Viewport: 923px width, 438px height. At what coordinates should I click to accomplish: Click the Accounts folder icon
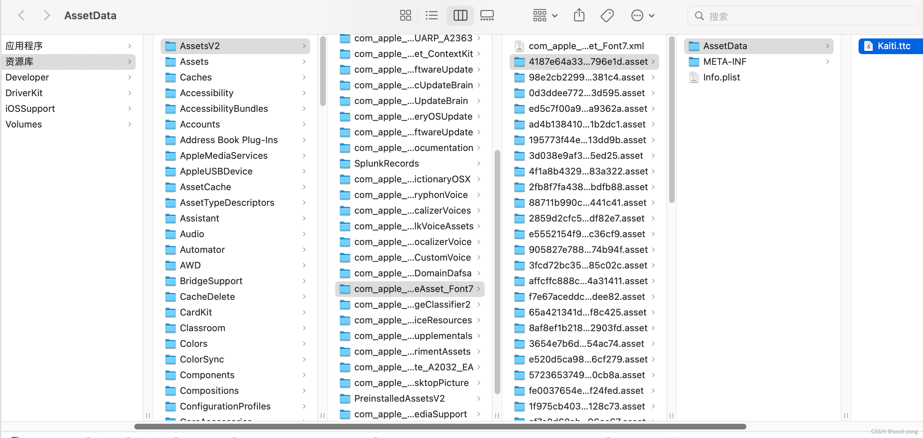click(x=170, y=124)
